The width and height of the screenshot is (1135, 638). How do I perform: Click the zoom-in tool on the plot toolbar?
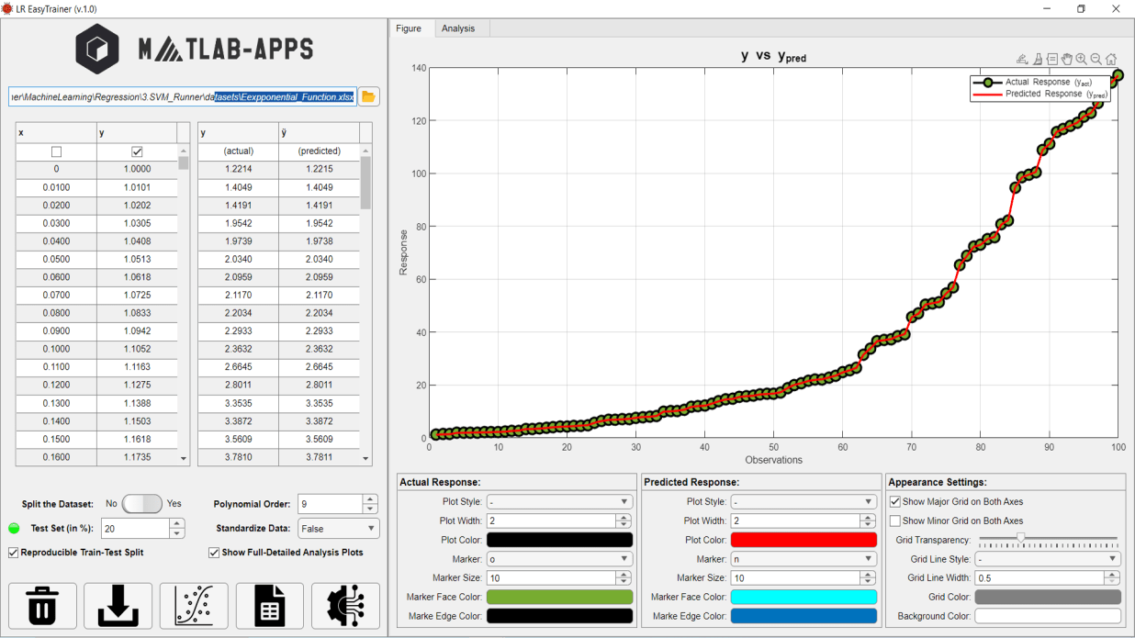pos(1082,59)
